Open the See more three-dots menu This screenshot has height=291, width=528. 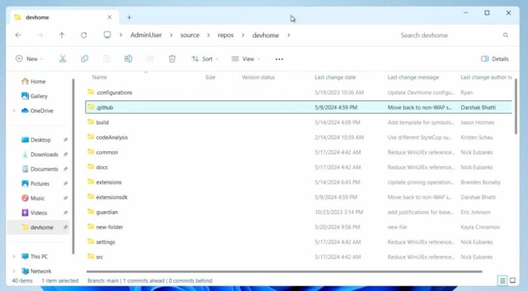[x=279, y=59]
